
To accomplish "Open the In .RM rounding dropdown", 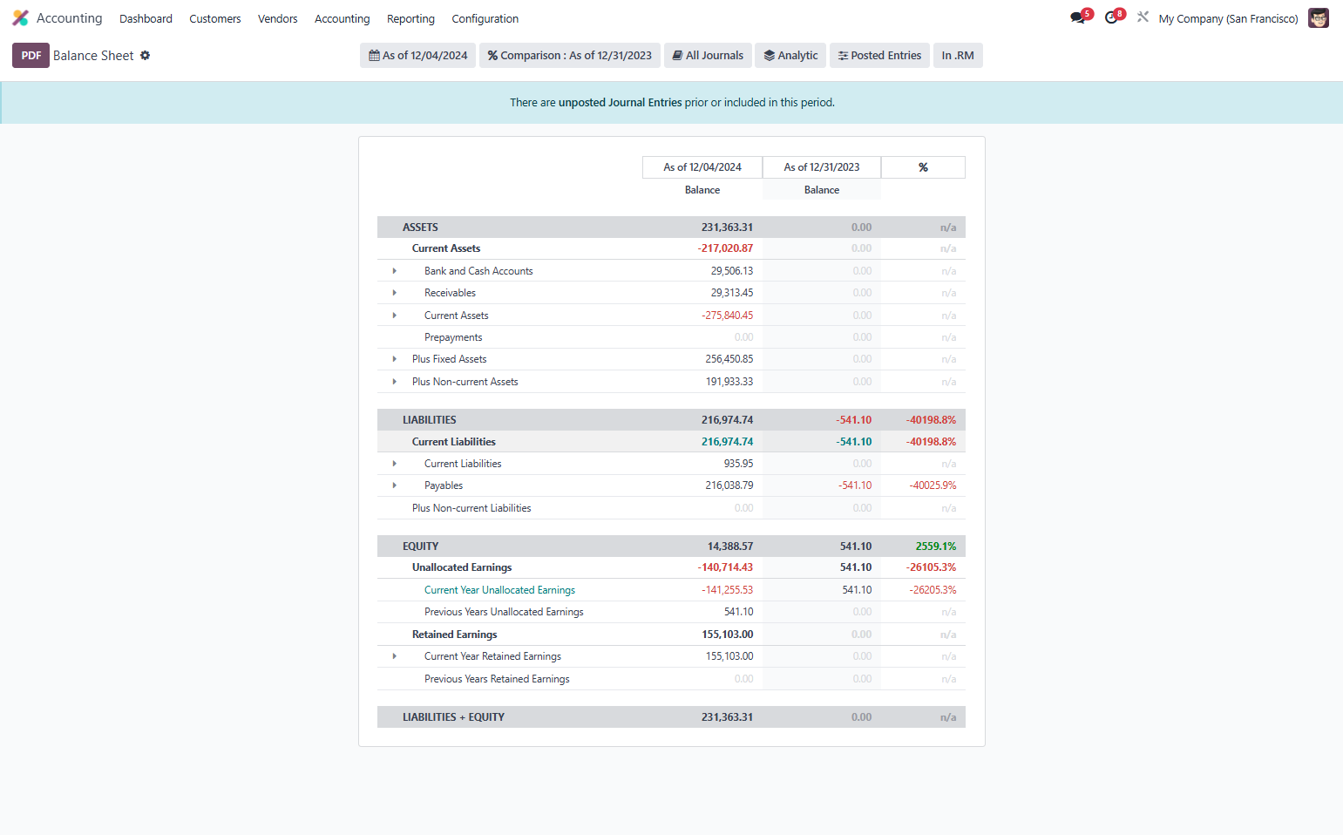I will pos(958,55).
